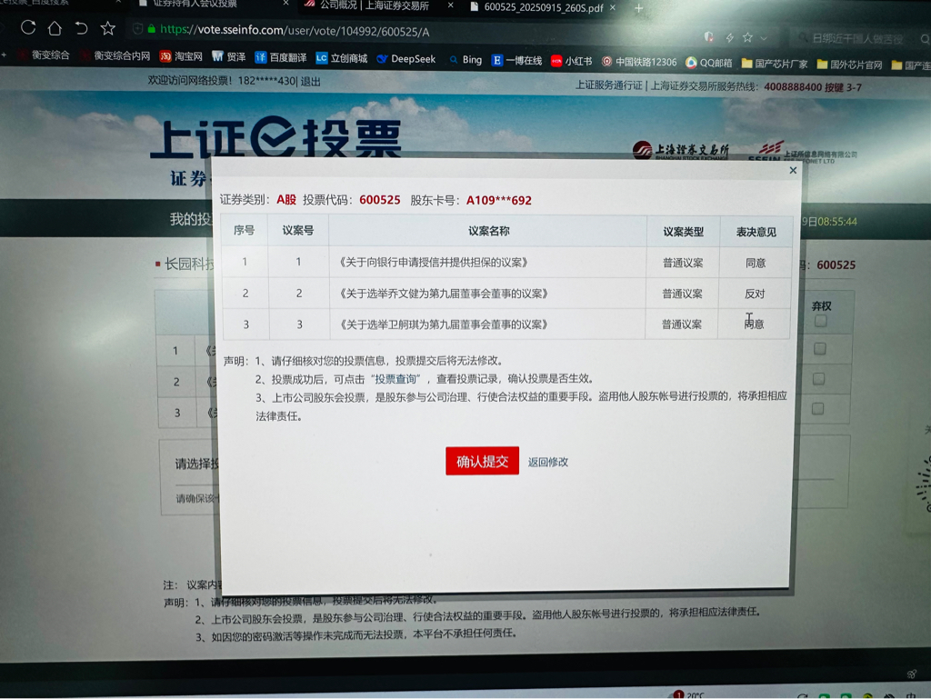This screenshot has height=699, width=931.
Task: Tick 弃权 checkbox for proposal row 3
Action: coord(817,408)
